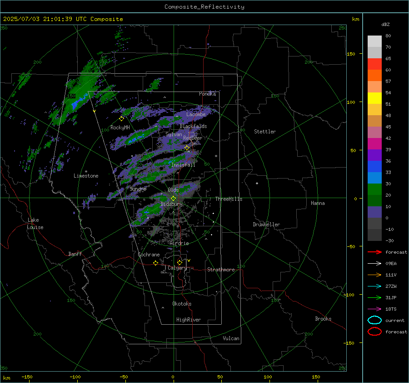Click the Airdrie city label

click(179, 243)
